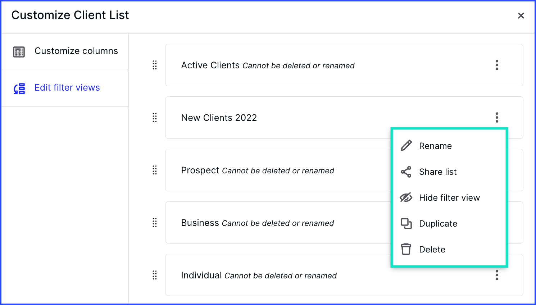This screenshot has height=305, width=536.
Task: Open the three-dot menu for Individual
Action: point(497,275)
